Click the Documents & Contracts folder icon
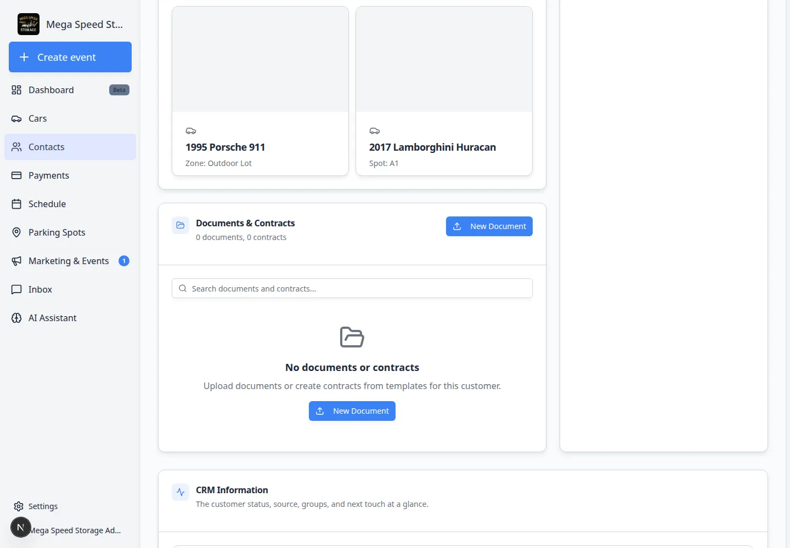Image resolution: width=790 pixels, height=548 pixels. point(180,225)
